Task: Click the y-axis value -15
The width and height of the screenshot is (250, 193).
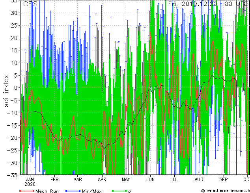Action: point(12,125)
